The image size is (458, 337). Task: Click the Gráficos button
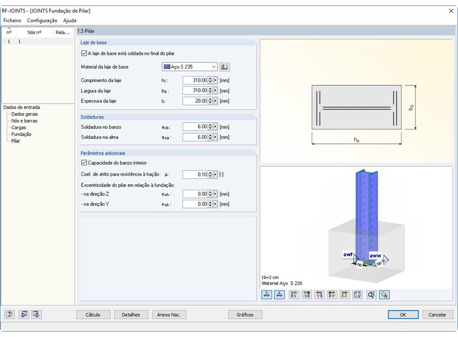coord(245,315)
